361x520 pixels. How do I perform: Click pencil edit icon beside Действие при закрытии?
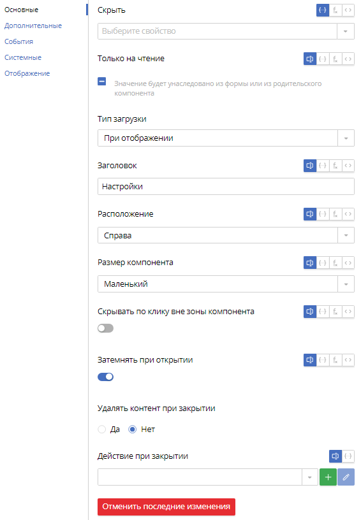(346, 477)
